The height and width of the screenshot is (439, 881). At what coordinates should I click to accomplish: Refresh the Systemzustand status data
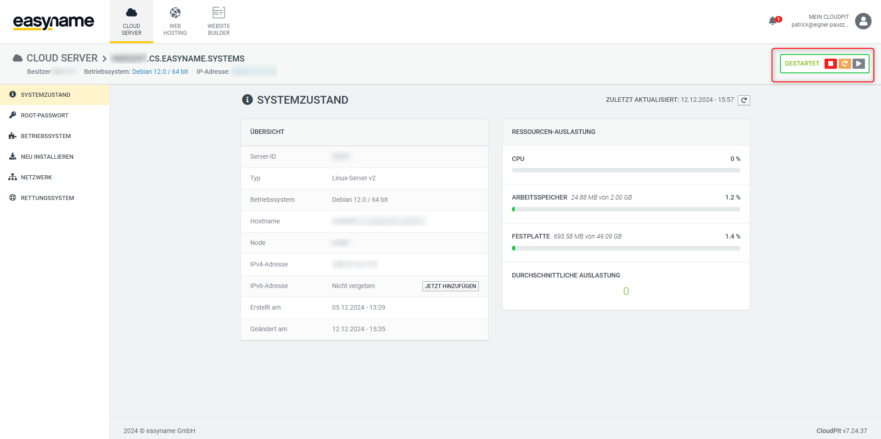pyautogui.click(x=744, y=100)
